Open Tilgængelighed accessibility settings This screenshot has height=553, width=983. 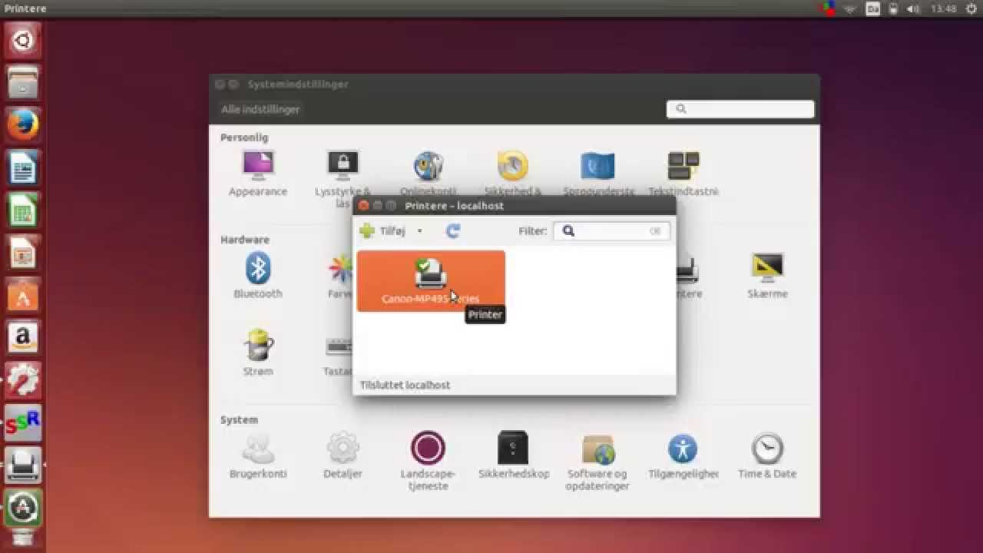(x=683, y=455)
